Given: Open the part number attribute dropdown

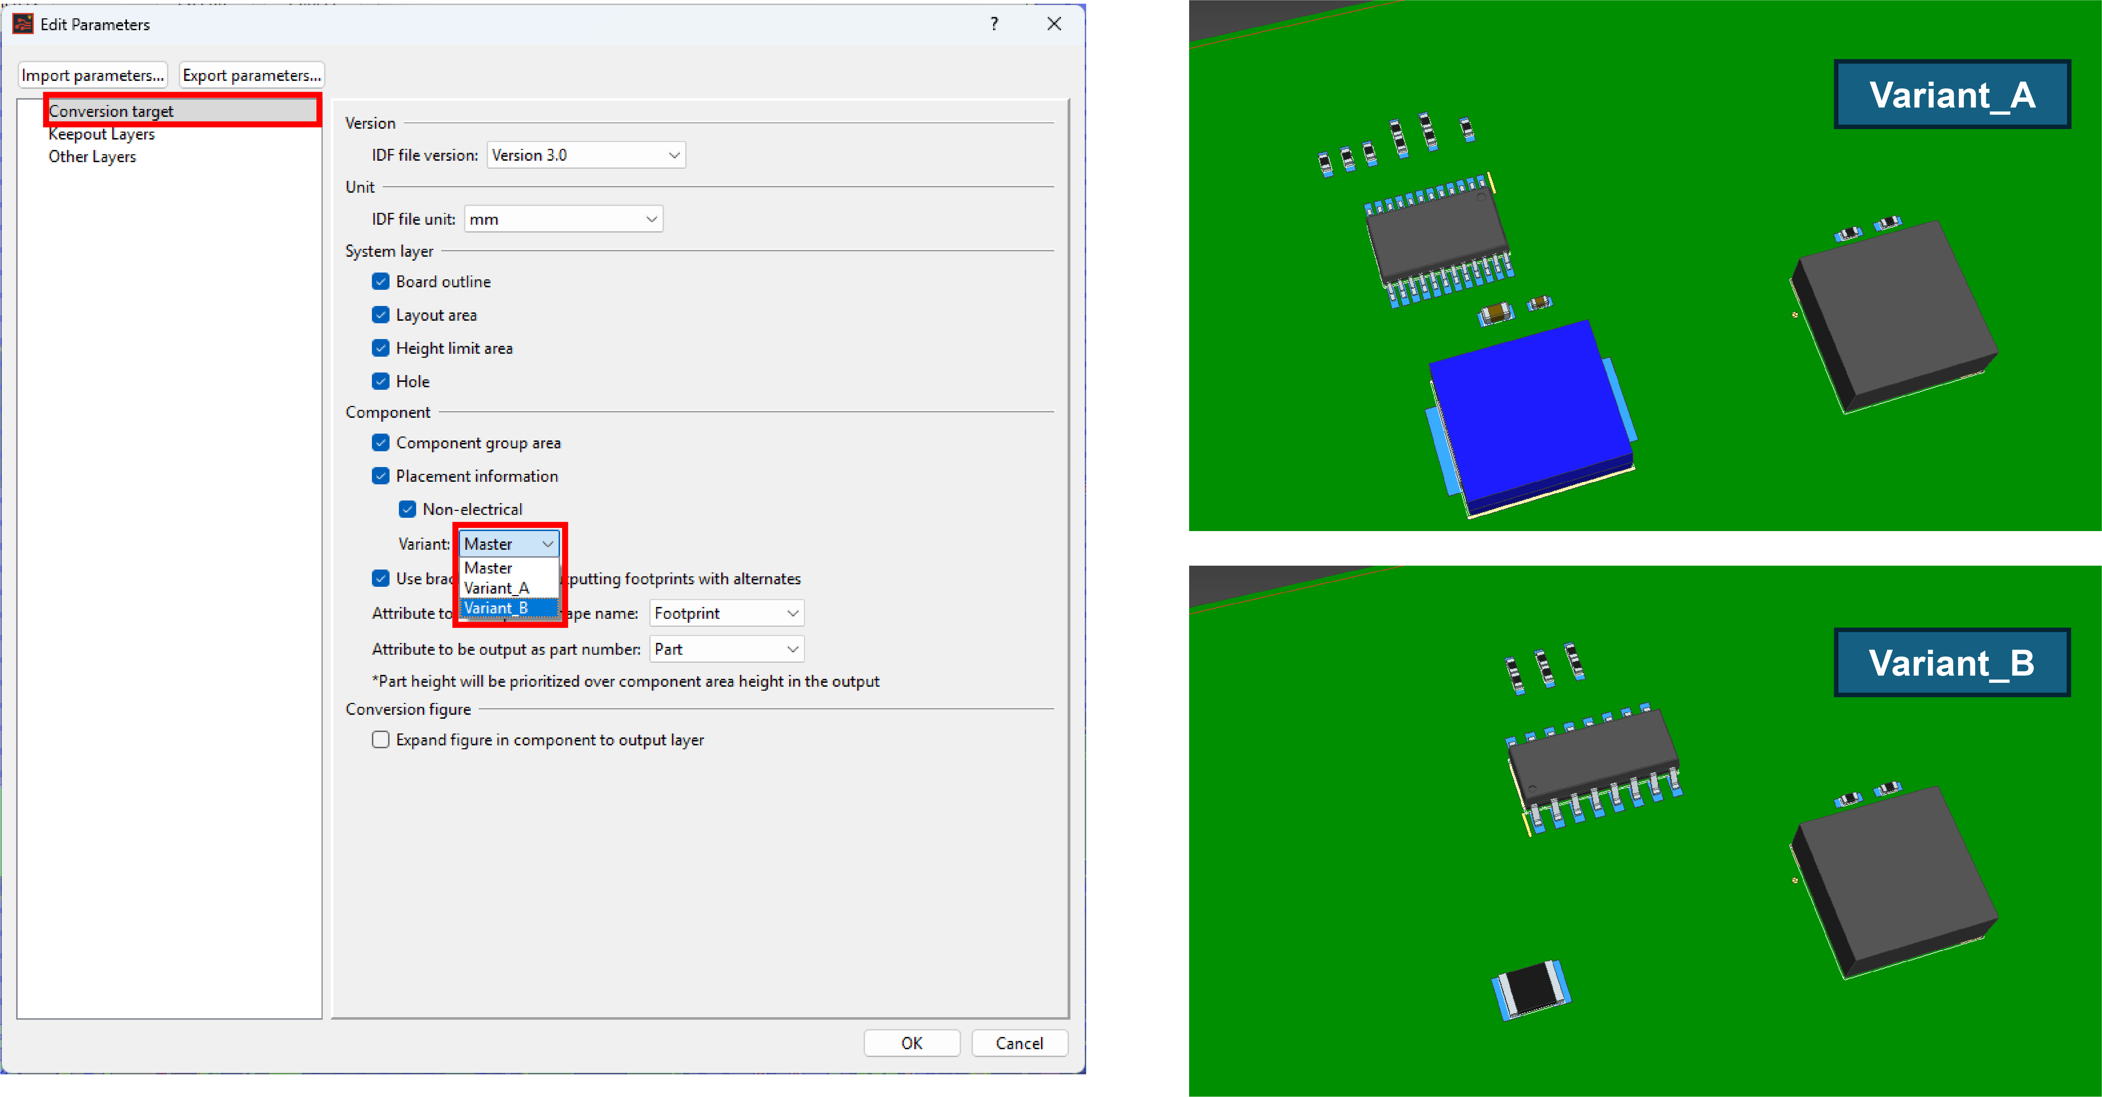Looking at the screenshot, I should click(726, 649).
